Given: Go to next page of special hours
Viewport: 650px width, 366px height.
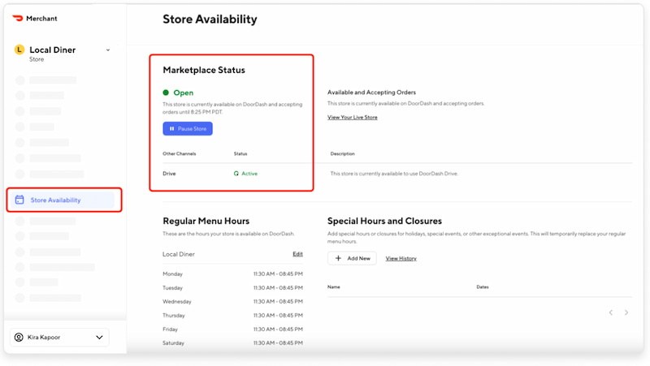Looking at the screenshot, I should point(626,312).
